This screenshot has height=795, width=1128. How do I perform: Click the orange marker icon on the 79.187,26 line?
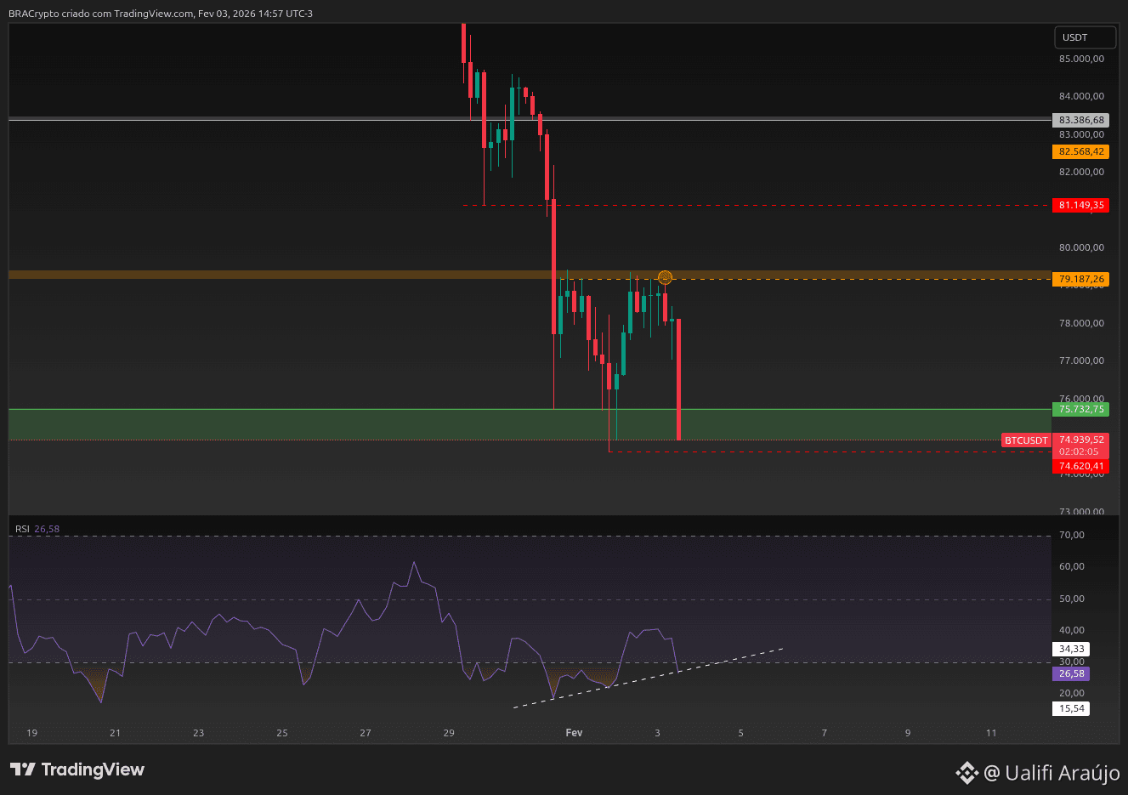(x=666, y=277)
